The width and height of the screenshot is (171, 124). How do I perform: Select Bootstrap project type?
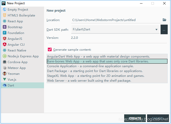tap(22, 27)
